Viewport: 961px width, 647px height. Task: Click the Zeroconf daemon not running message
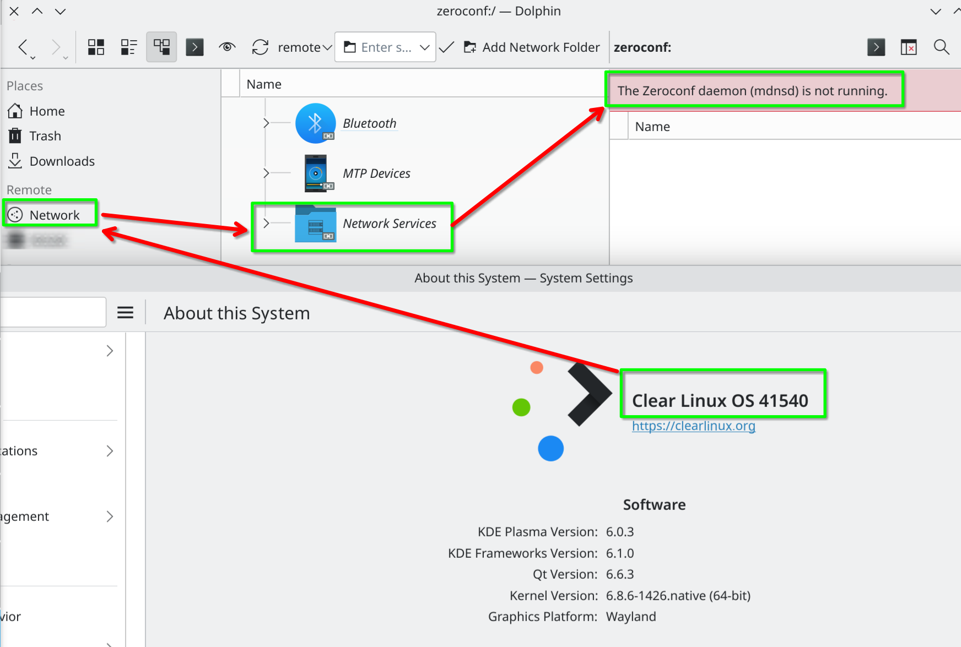752,91
